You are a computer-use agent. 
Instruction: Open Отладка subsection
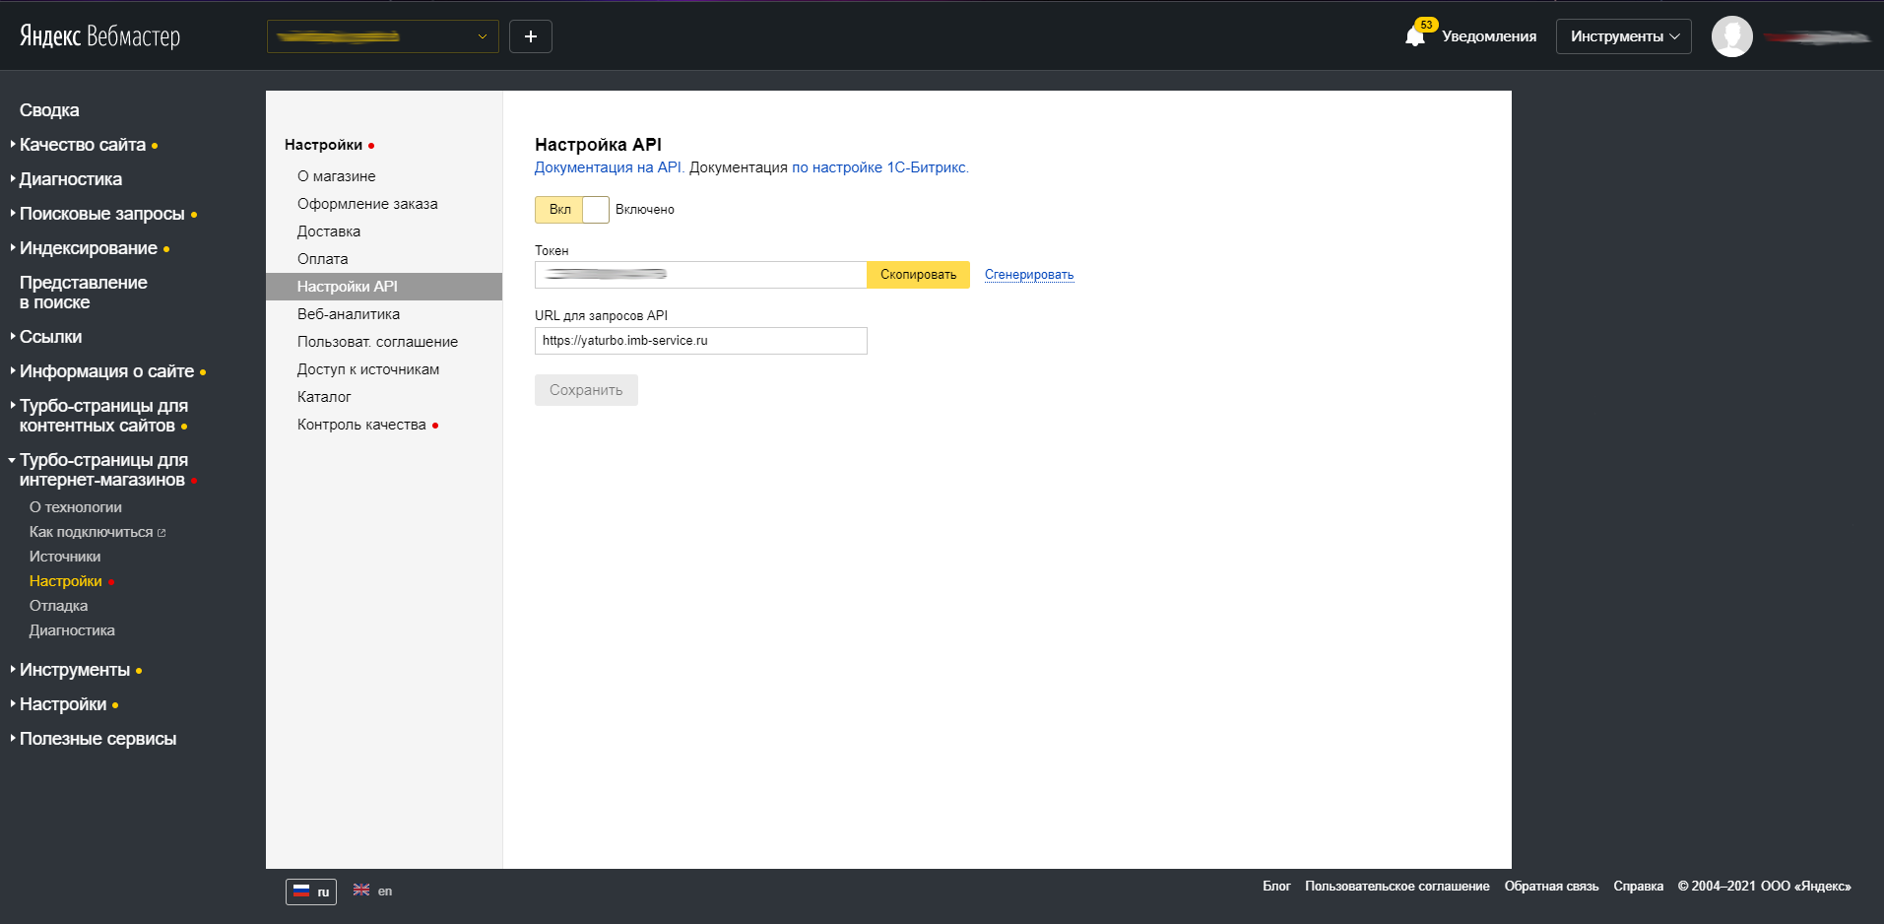coord(58,606)
